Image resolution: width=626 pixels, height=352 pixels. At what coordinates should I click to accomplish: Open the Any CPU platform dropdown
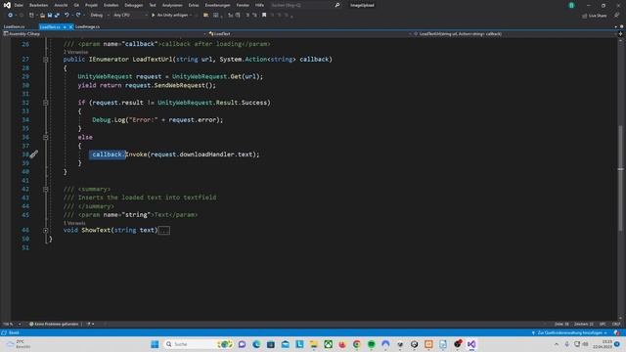[x=130, y=16]
